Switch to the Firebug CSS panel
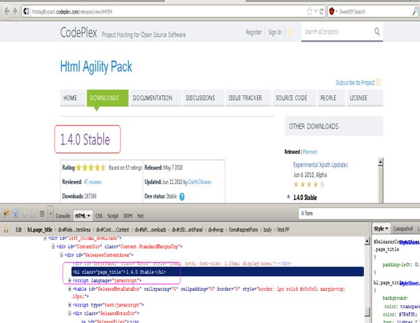420x323 pixels. 99,216
